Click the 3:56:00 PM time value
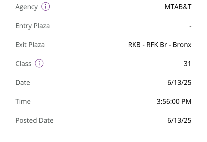207x142 pixels. pyautogui.click(x=174, y=102)
